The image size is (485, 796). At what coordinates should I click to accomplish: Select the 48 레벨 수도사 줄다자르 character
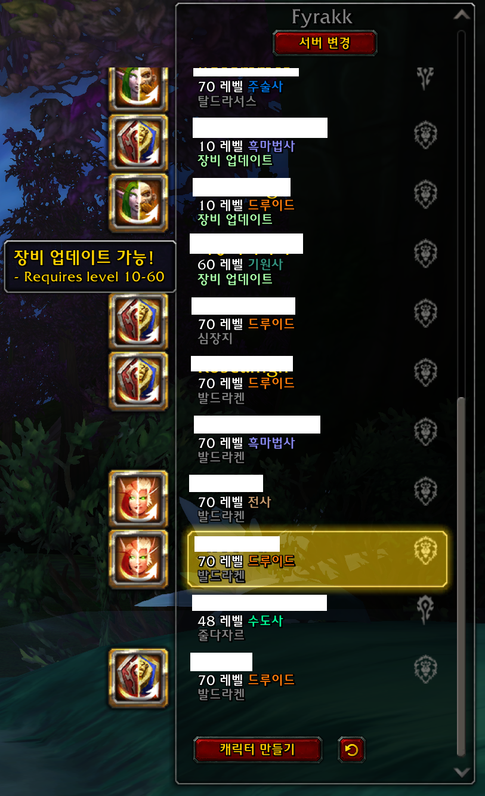318,617
